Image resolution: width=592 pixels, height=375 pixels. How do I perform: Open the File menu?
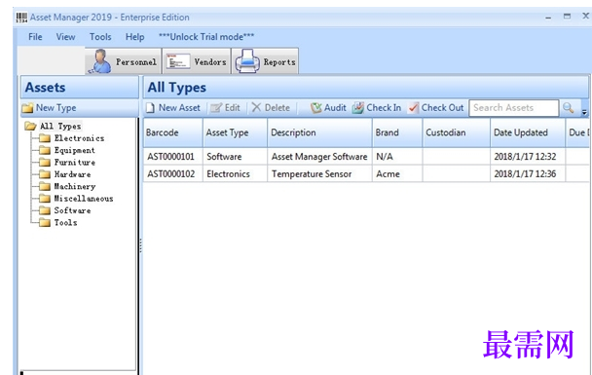click(x=35, y=37)
